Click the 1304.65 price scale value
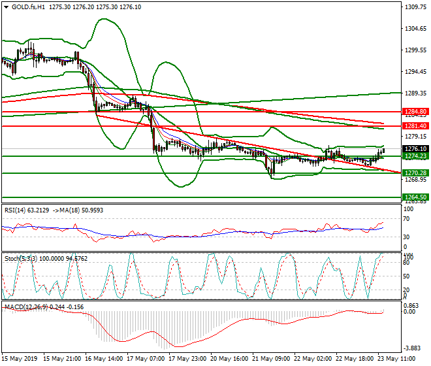 [x=416, y=29]
